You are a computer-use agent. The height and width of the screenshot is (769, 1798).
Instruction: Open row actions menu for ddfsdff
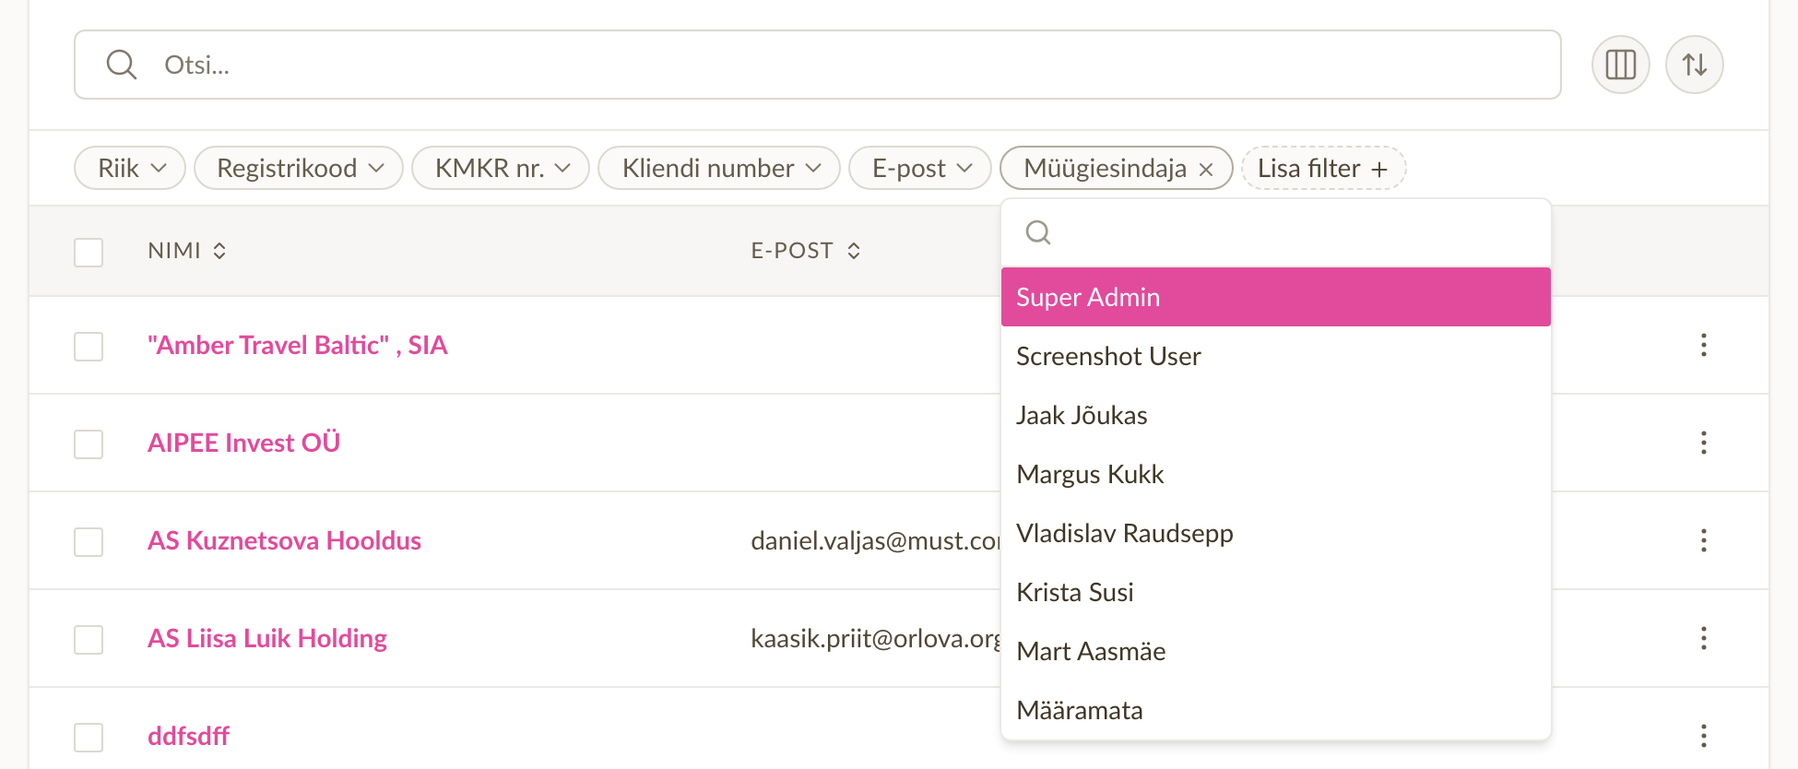click(x=1703, y=736)
